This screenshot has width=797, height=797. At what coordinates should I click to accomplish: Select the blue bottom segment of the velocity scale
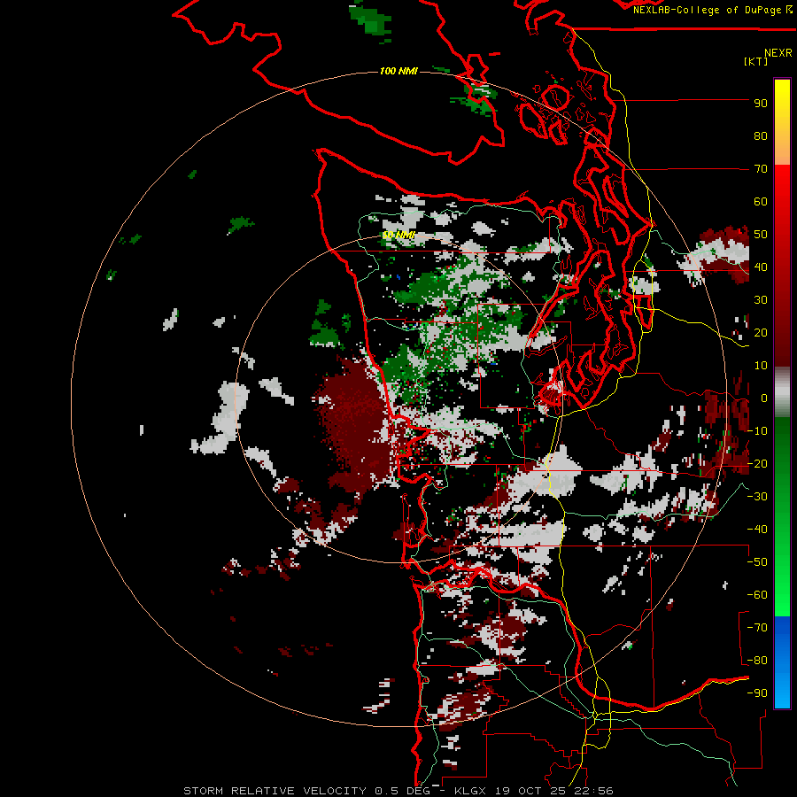(x=782, y=662)
